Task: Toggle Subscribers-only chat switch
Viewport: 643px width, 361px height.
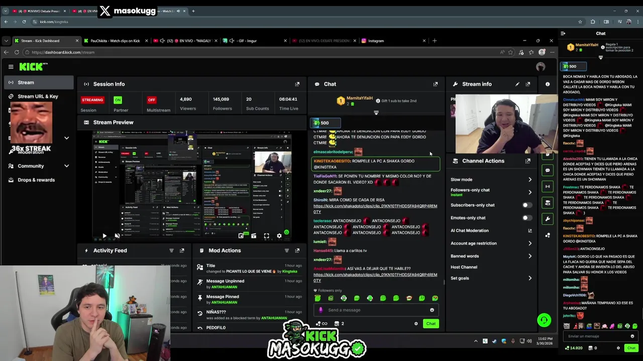Action: point(526,205)
